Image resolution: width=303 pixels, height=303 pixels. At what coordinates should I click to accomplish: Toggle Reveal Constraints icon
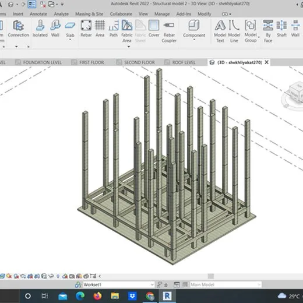point(93,276)
